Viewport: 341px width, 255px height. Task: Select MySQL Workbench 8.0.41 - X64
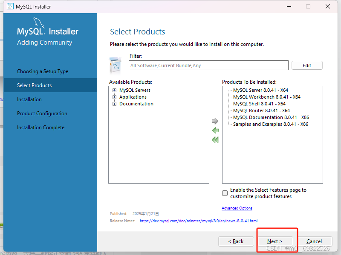coord(267,97)
